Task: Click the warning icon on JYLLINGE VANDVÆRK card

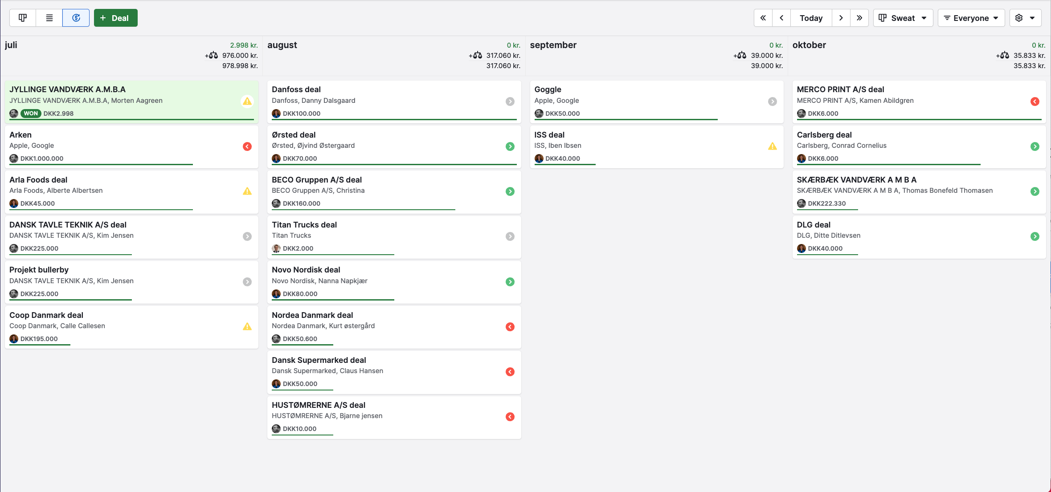Action: coord(247,102)
